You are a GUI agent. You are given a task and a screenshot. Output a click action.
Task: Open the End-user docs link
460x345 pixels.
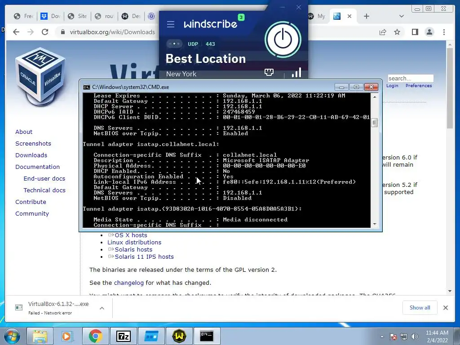(44, 179)
